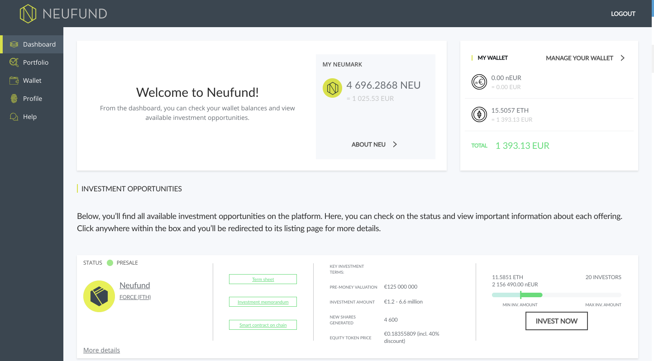Click the 2 156 490.00 nEUR raised amount

(515, 285)
